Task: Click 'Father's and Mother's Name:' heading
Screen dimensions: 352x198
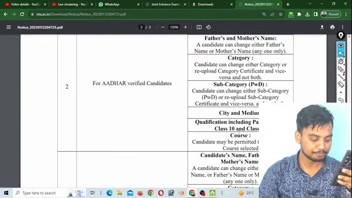Action: click(x=240, y=38)
